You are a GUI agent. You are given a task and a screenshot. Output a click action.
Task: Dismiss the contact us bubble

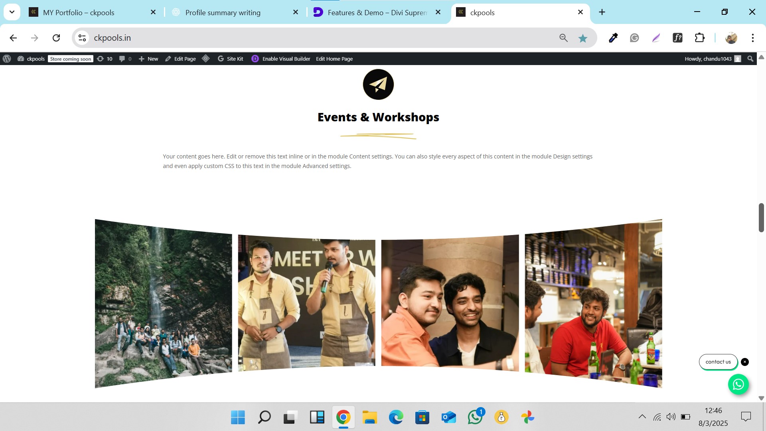pyautogui.click(x=745, y=362)
